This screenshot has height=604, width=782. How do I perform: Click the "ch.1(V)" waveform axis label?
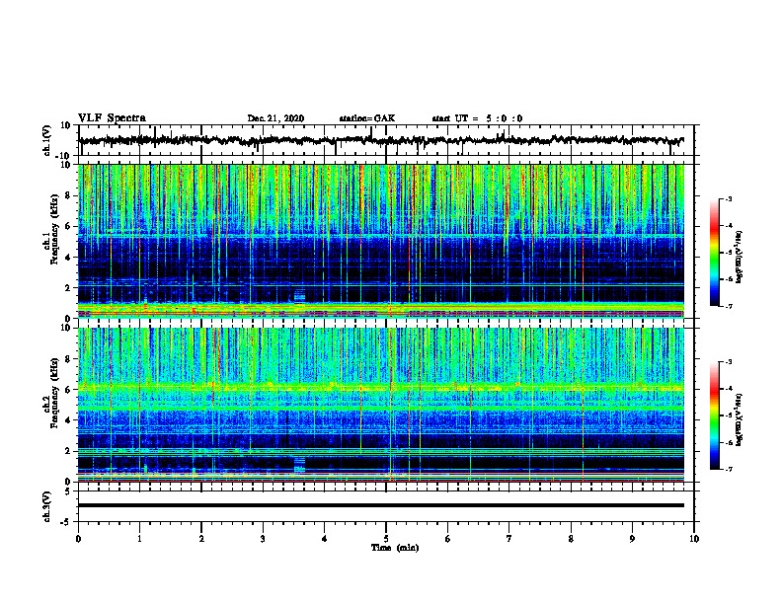point(47,140)
